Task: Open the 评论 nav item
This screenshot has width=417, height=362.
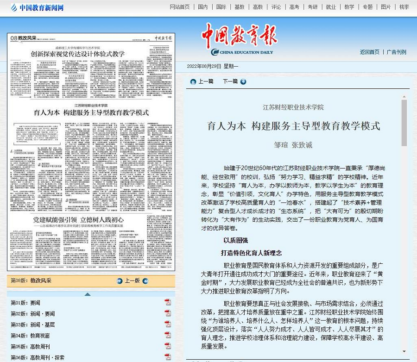Action: (276, 7)
